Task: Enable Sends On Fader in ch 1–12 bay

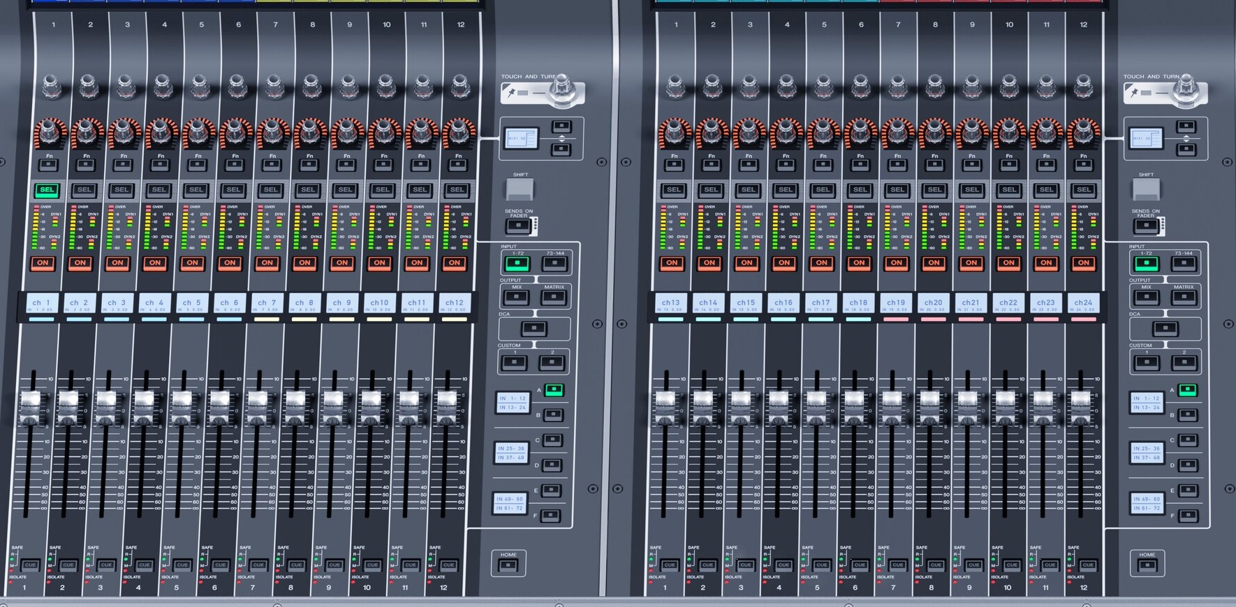Action: point(518,226)
